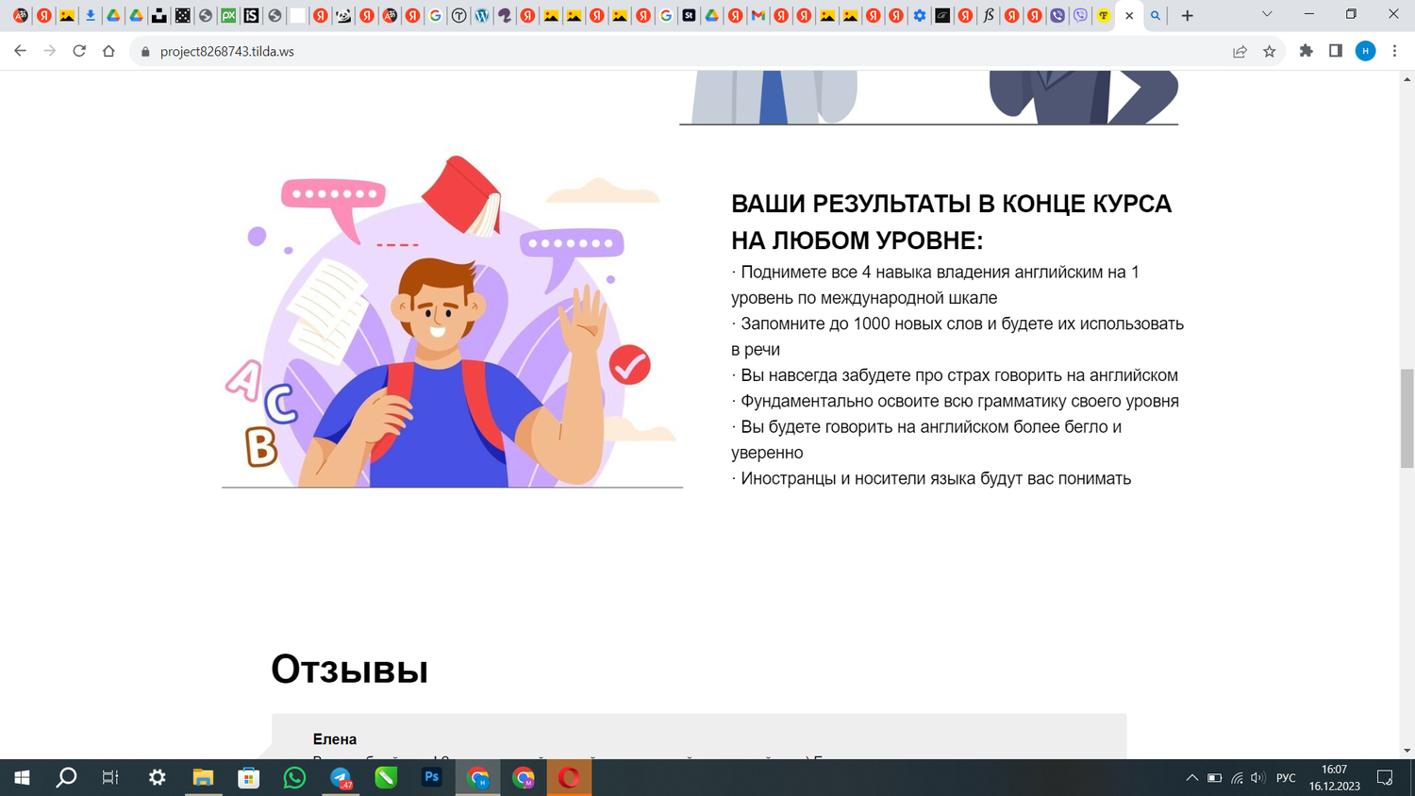Screen dimensions: 1415x796
Task: Click the forward navigation arrow
Action: pos(50,51)
